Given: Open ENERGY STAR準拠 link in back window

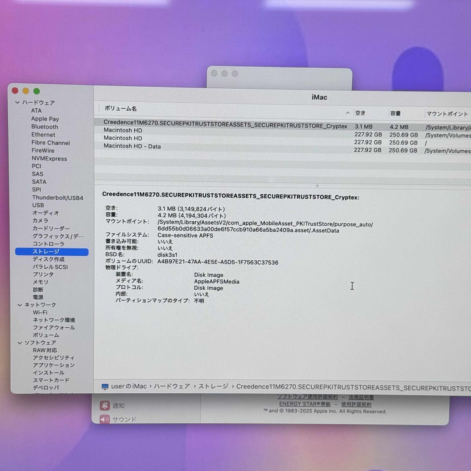Looking at the screenshot, I should coord(305,404).
